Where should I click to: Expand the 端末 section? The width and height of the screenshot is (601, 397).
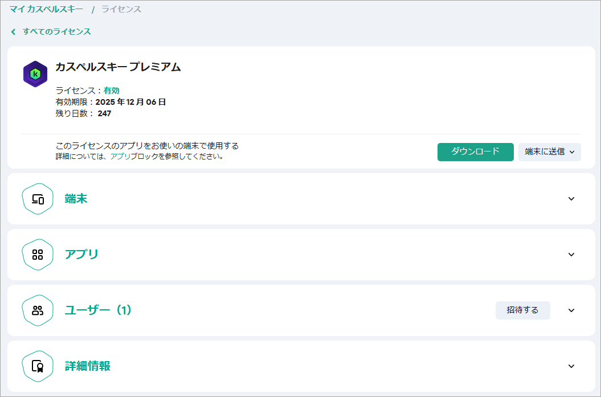571,199
